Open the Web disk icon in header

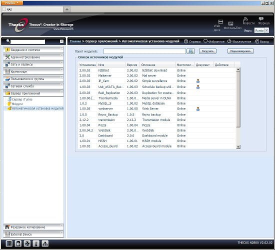pyautogui.click(x=220, y=21)
